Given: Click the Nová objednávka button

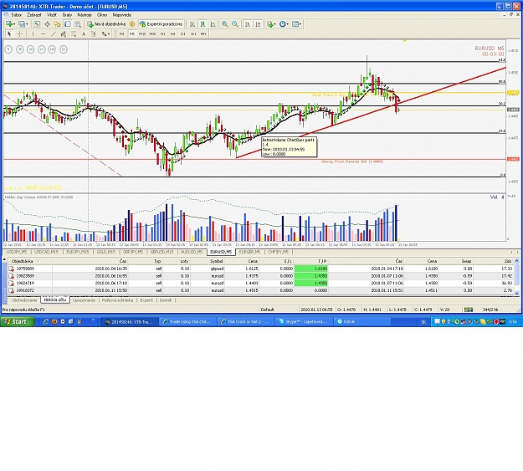Looking at the screenshot, I should (x=106, y=24).
